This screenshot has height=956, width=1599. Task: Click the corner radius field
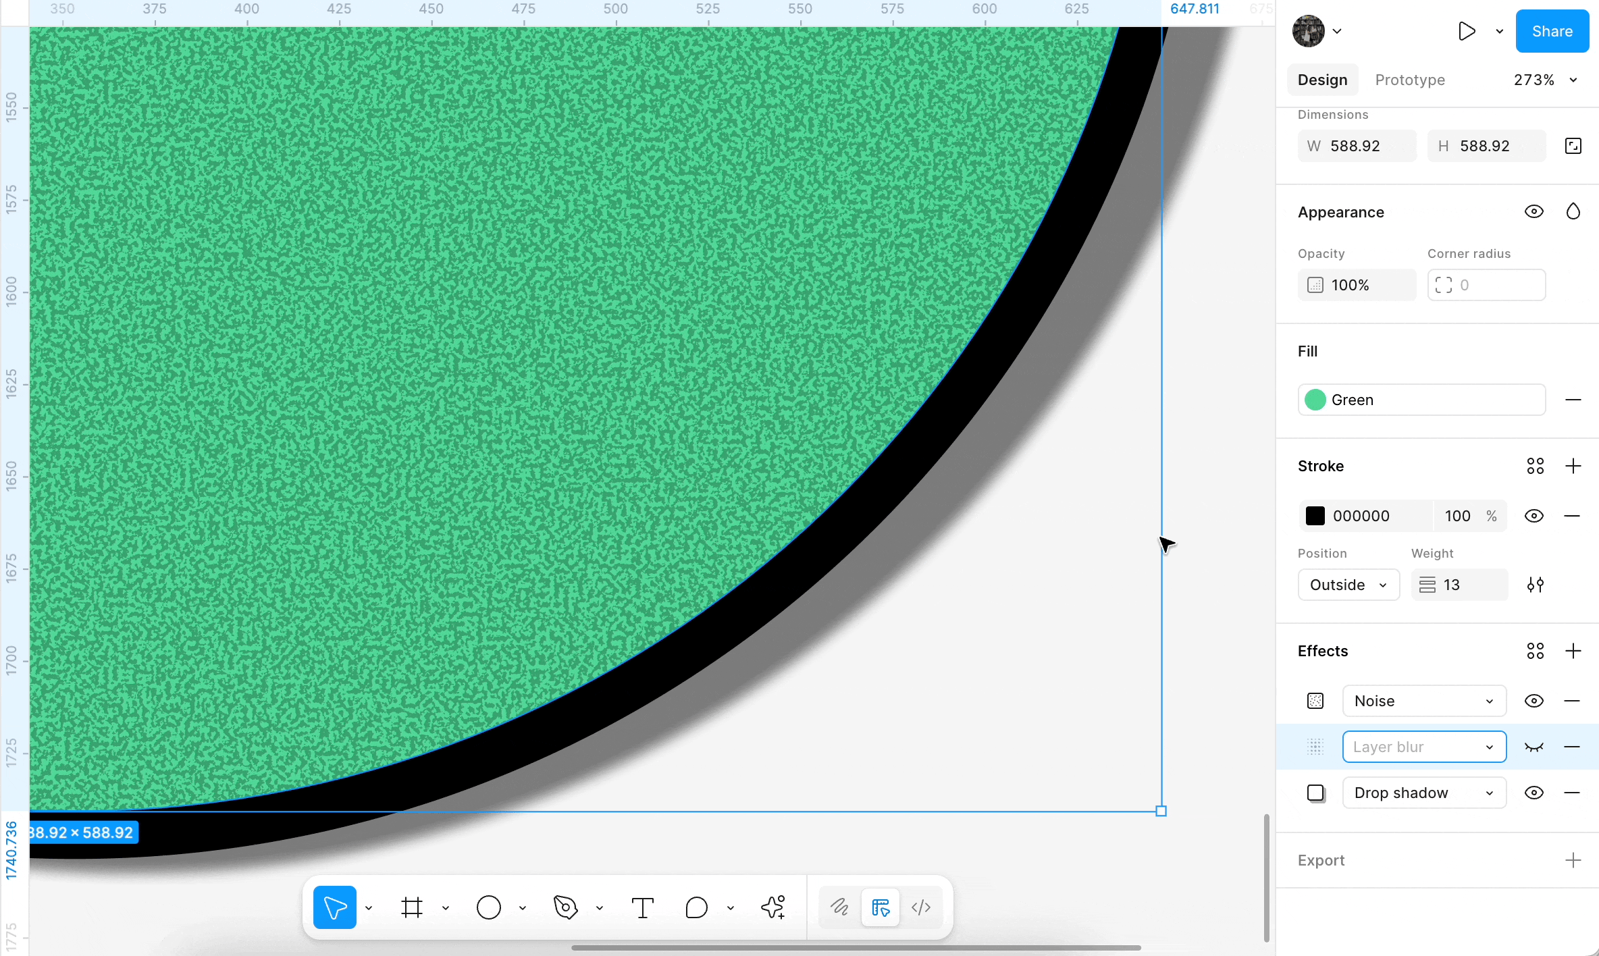[1486, 285]
